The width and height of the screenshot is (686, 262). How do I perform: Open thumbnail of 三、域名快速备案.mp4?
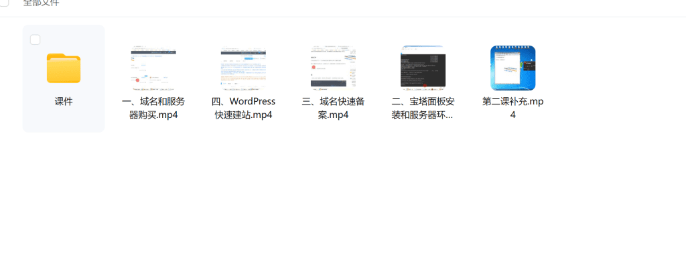click(334, 68)
